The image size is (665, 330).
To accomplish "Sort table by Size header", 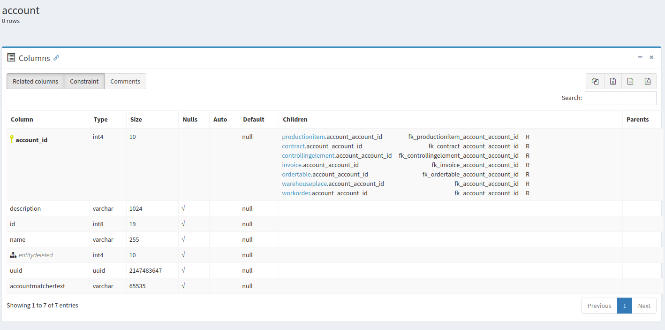I will point(136,120).
